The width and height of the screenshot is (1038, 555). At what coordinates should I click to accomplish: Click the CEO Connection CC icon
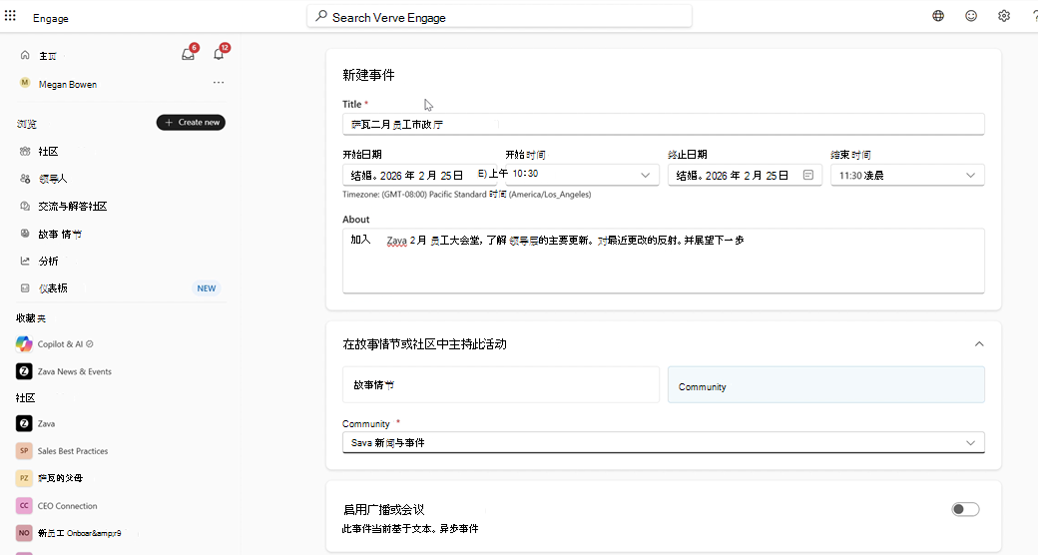click(x=24, y=505)
